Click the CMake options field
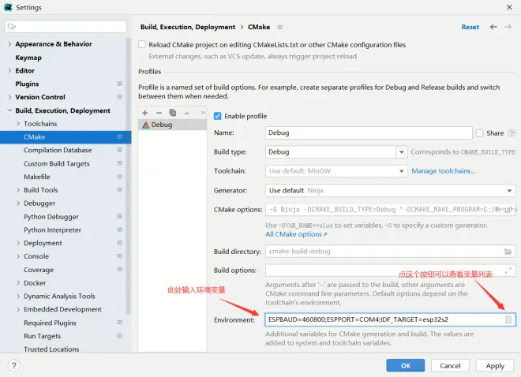The image size is (521, 377). click(390, 210)
